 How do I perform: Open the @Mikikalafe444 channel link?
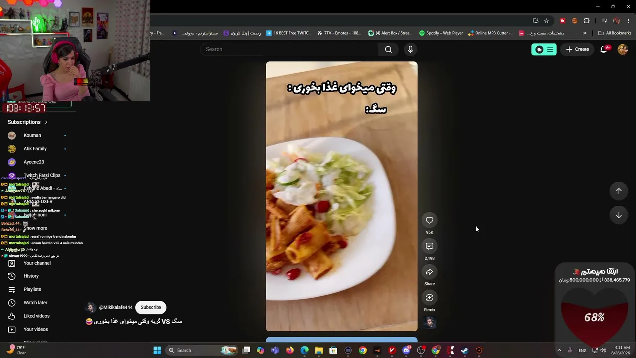click(116, 308)
